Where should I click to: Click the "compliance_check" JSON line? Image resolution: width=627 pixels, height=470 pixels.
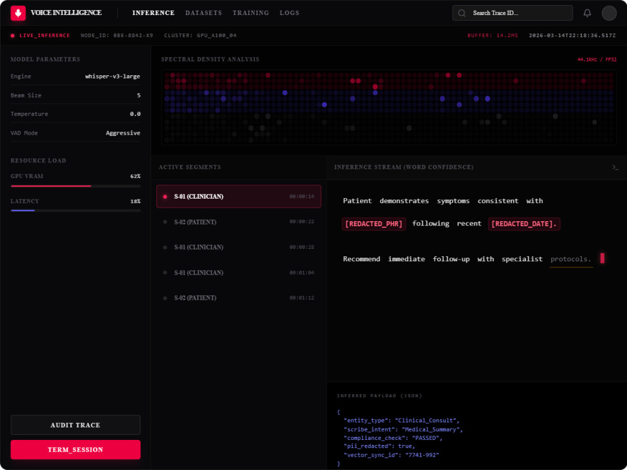coord(393,438)
